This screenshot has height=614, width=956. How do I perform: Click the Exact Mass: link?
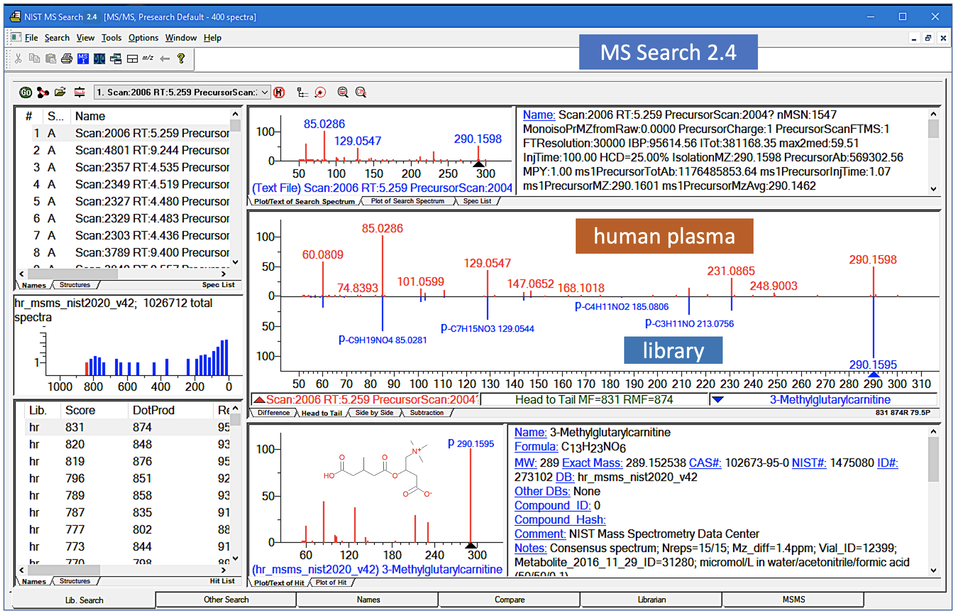click(592, 463)
